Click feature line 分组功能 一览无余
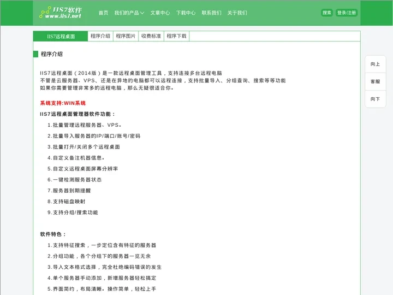 tap(99, 256)
